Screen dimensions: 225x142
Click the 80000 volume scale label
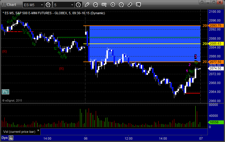(213, 105)
